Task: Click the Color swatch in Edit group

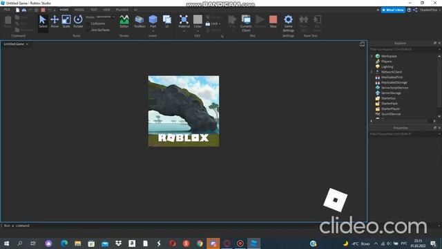Action: click(x=198, y=19)
